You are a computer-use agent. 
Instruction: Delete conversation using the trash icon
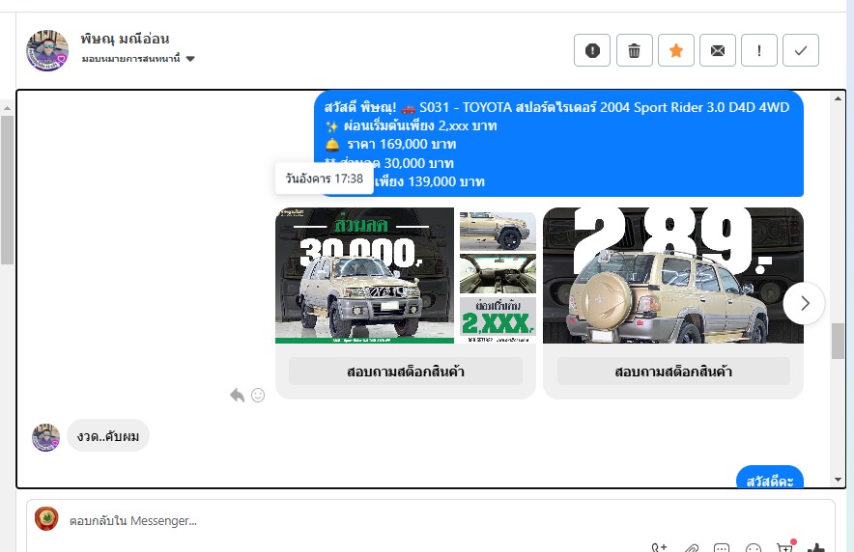[x=634, y=50]
